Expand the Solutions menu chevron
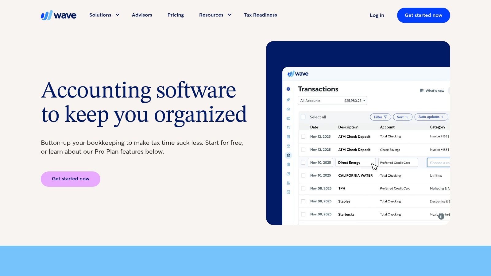The height and width of the screenshot is (276, 491). point(118,15)
